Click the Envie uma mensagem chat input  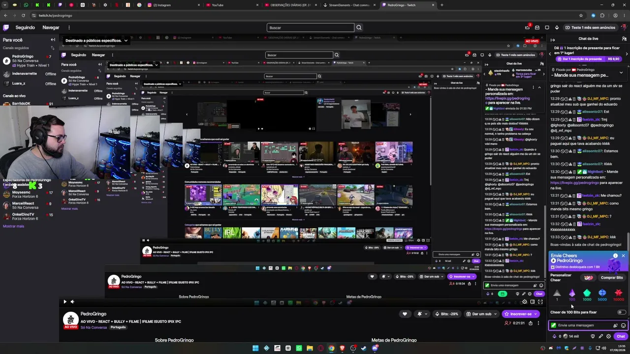click(584, 325)
